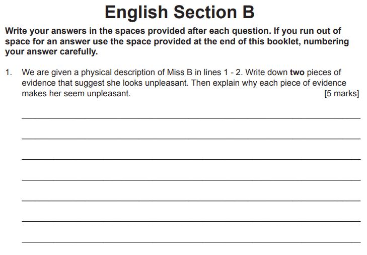Click the question number "1."

9,73
